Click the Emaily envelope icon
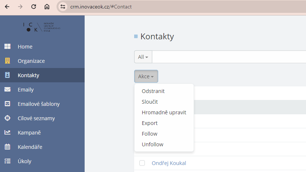This screenshot has height=172, width=306. click(x=7, y=90)
